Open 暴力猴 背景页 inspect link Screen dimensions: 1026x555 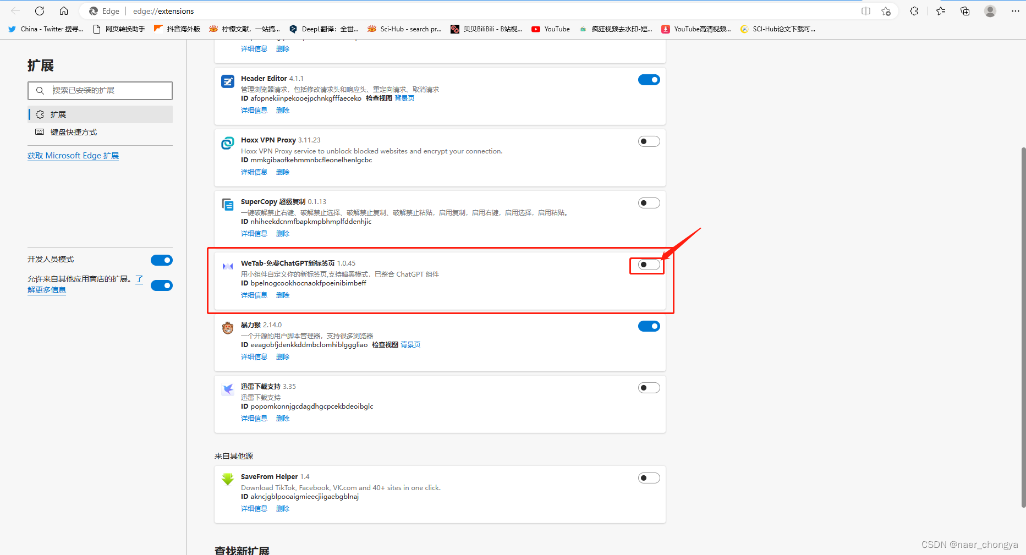coord(410,345)
